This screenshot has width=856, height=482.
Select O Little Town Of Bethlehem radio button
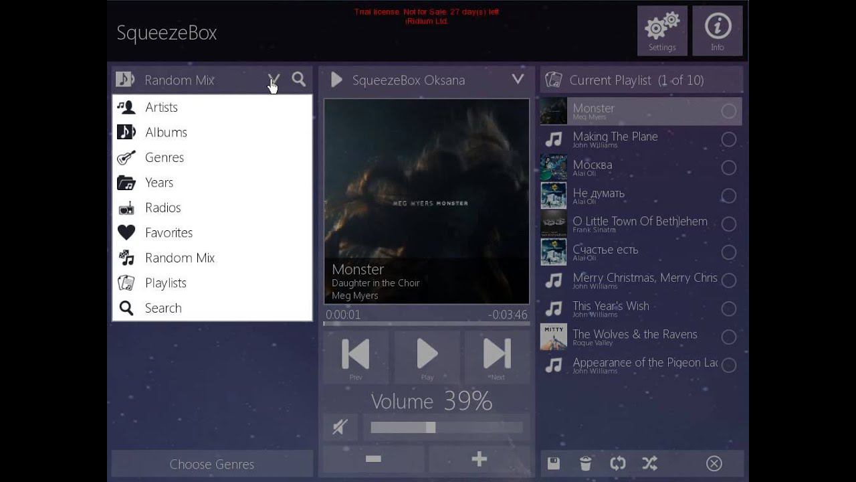(x=729, y=224)
